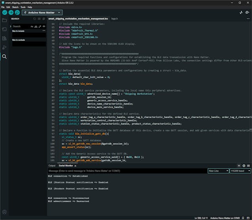Toggle Match Case in the search box
This screenshot has height=220, width=252.
(32, 26)
